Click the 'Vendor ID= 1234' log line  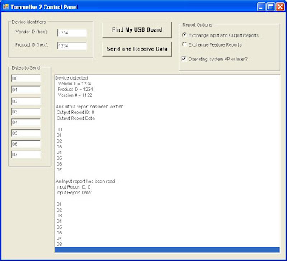click(x=75, y=84)
